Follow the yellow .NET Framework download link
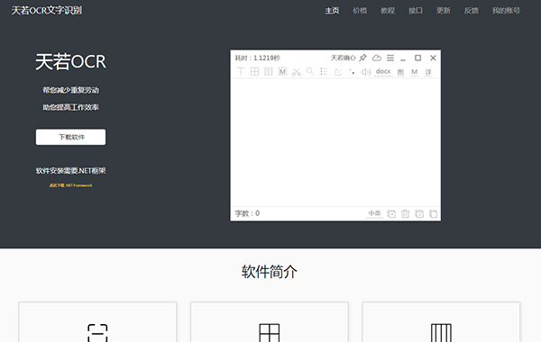Screen dimensions: 541x342 coord(70,185)
